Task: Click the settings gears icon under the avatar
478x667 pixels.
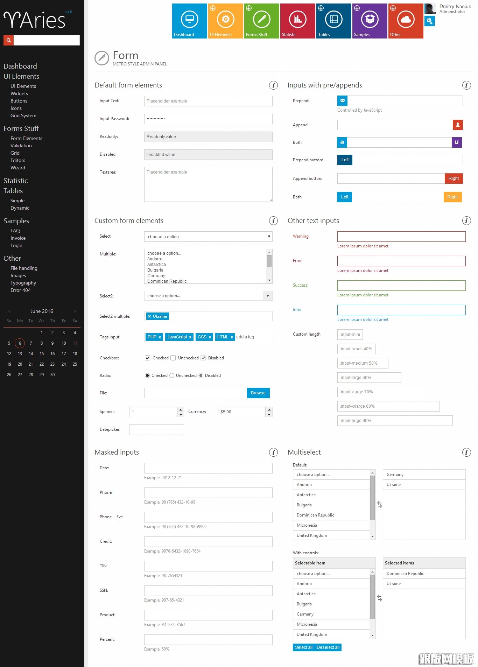Action: coord(430,21)
